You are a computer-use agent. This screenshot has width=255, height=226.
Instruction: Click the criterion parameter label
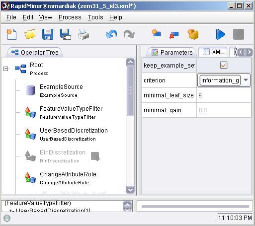pyautogui.click(x=155, y=80)
